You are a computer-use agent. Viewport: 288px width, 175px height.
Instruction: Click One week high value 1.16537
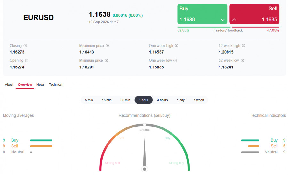click(x=156, y=52)
